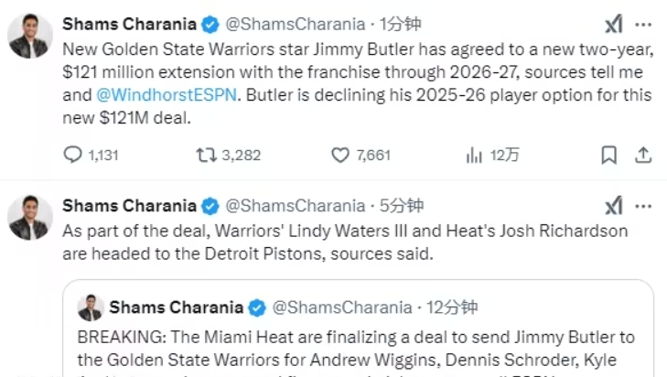This screenshot has height=377, width=667.
Task: Open the 5分钟 timestamp on second tweet
Action: tap(401, 206)
